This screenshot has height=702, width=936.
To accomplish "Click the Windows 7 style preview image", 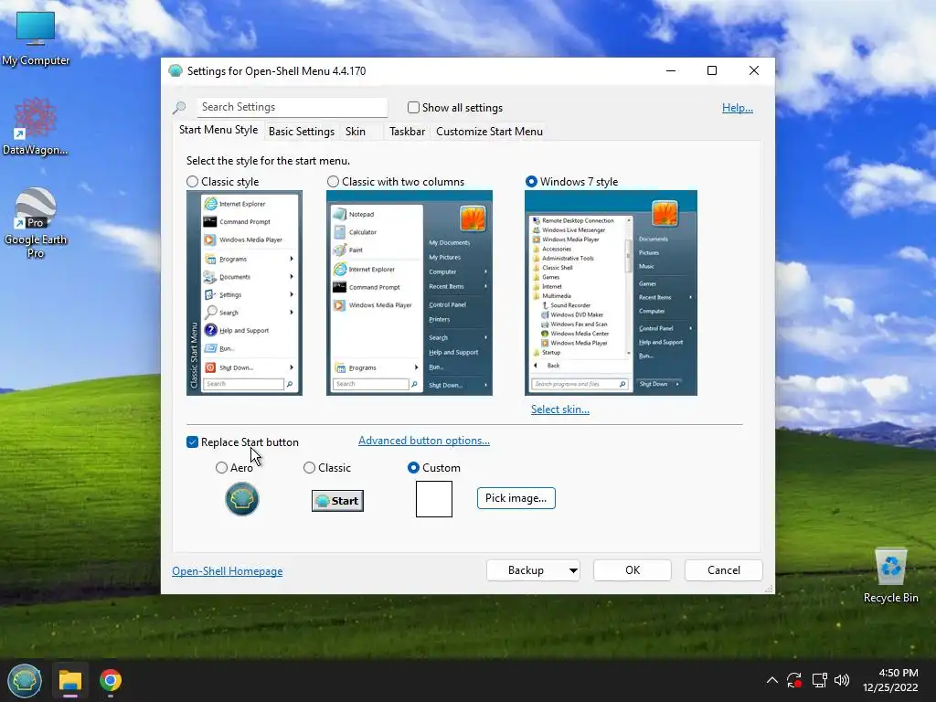I will [x=611, y=292].
